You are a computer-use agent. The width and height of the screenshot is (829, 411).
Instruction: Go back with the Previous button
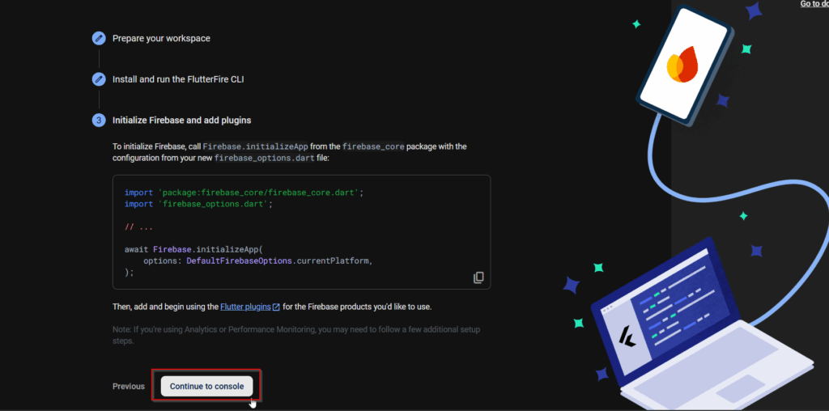[x=129, y=387]
